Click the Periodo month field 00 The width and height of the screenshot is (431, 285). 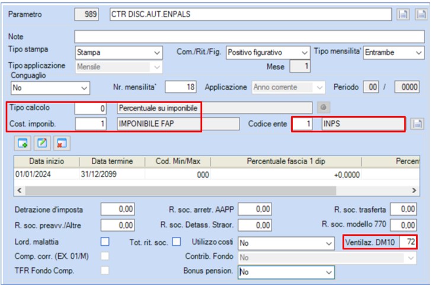point(371,87)
